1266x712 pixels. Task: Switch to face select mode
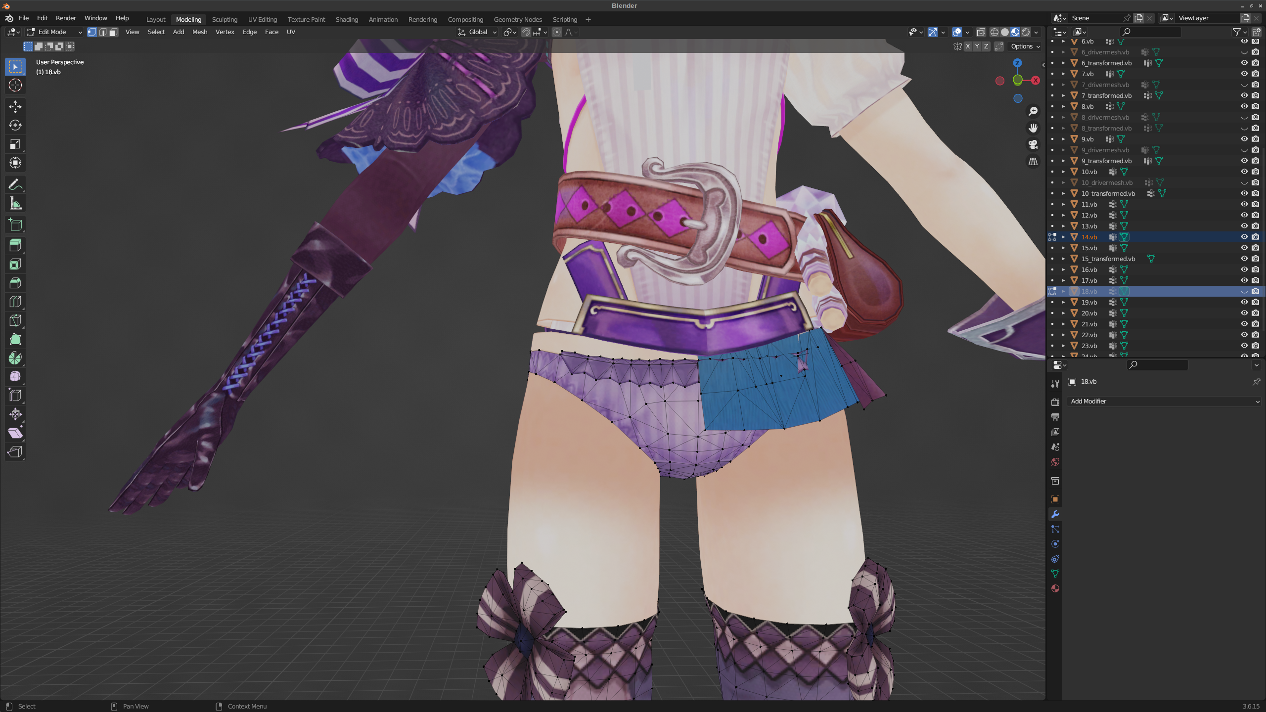[x=113, y=32]
